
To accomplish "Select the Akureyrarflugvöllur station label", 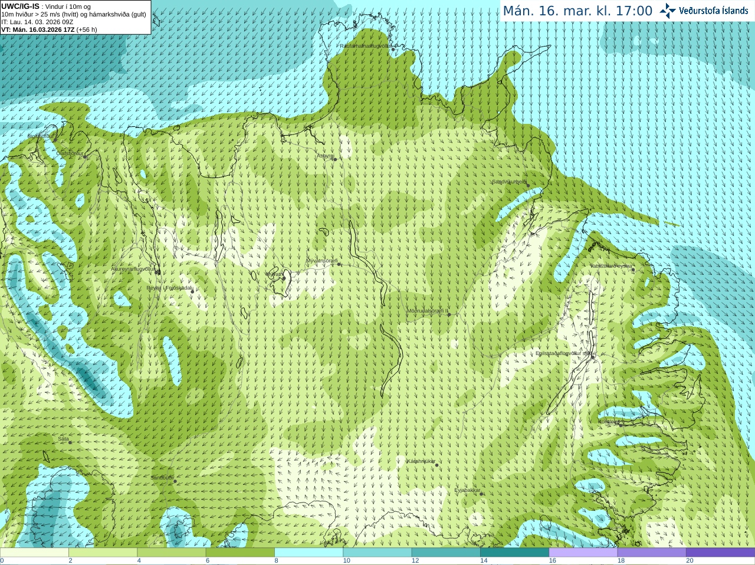I will click(133, 269).
